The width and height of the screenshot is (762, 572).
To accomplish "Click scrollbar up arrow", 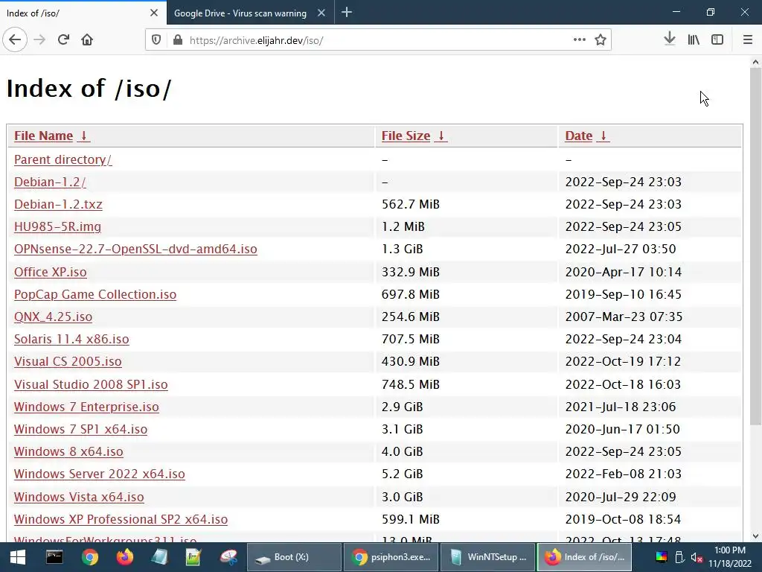I will (x=756, y=63).
